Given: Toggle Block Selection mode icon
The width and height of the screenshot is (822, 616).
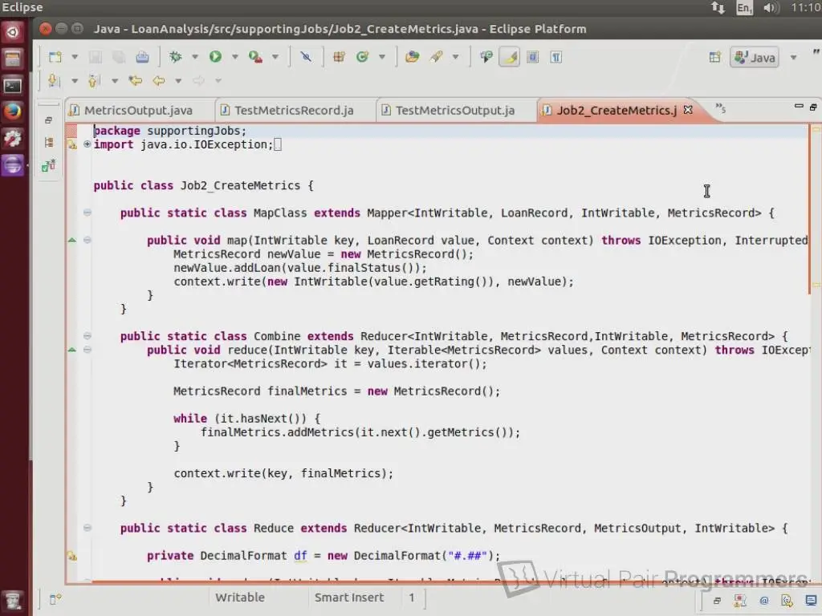Looking at the screenshot, I should click(533, 57).
